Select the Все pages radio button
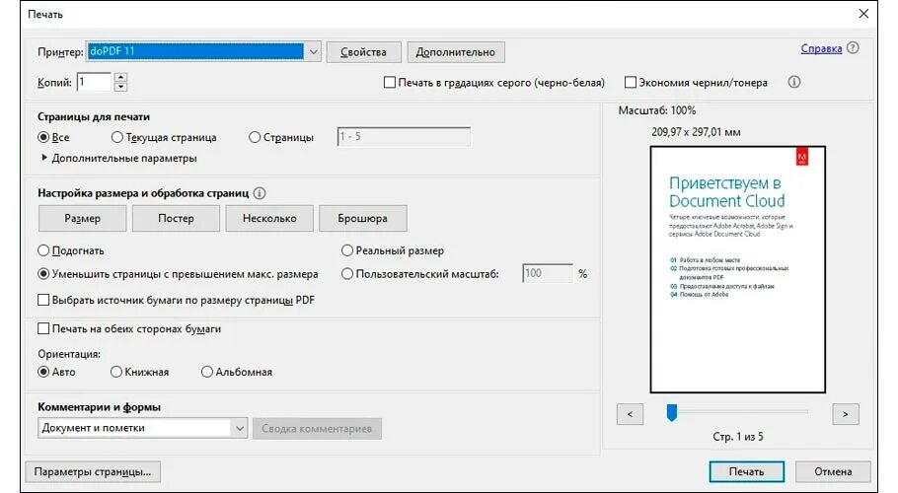 tap(43, 137)
